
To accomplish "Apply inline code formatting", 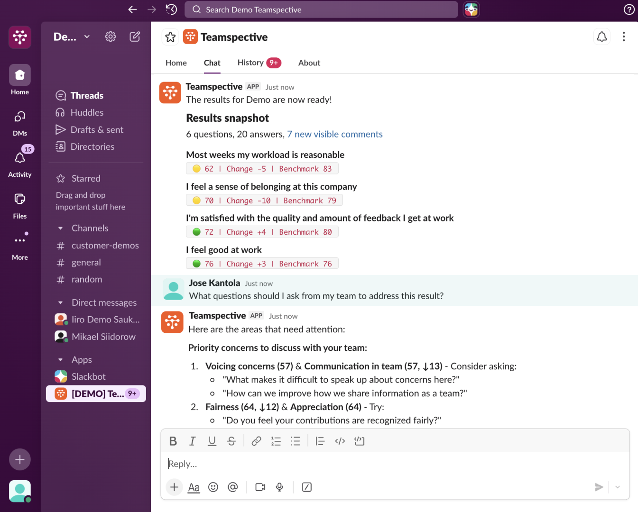I will (x=340, y=441).
